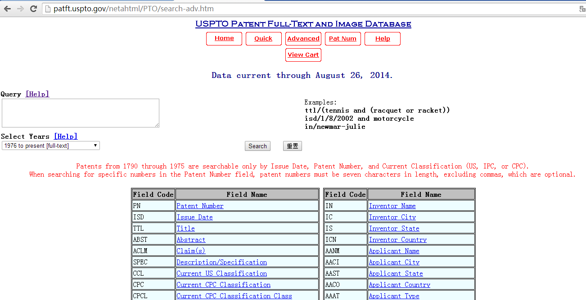
Task: Click the example 'isd/1/8/2002 and motorcycle'
Action: [359, 118]
